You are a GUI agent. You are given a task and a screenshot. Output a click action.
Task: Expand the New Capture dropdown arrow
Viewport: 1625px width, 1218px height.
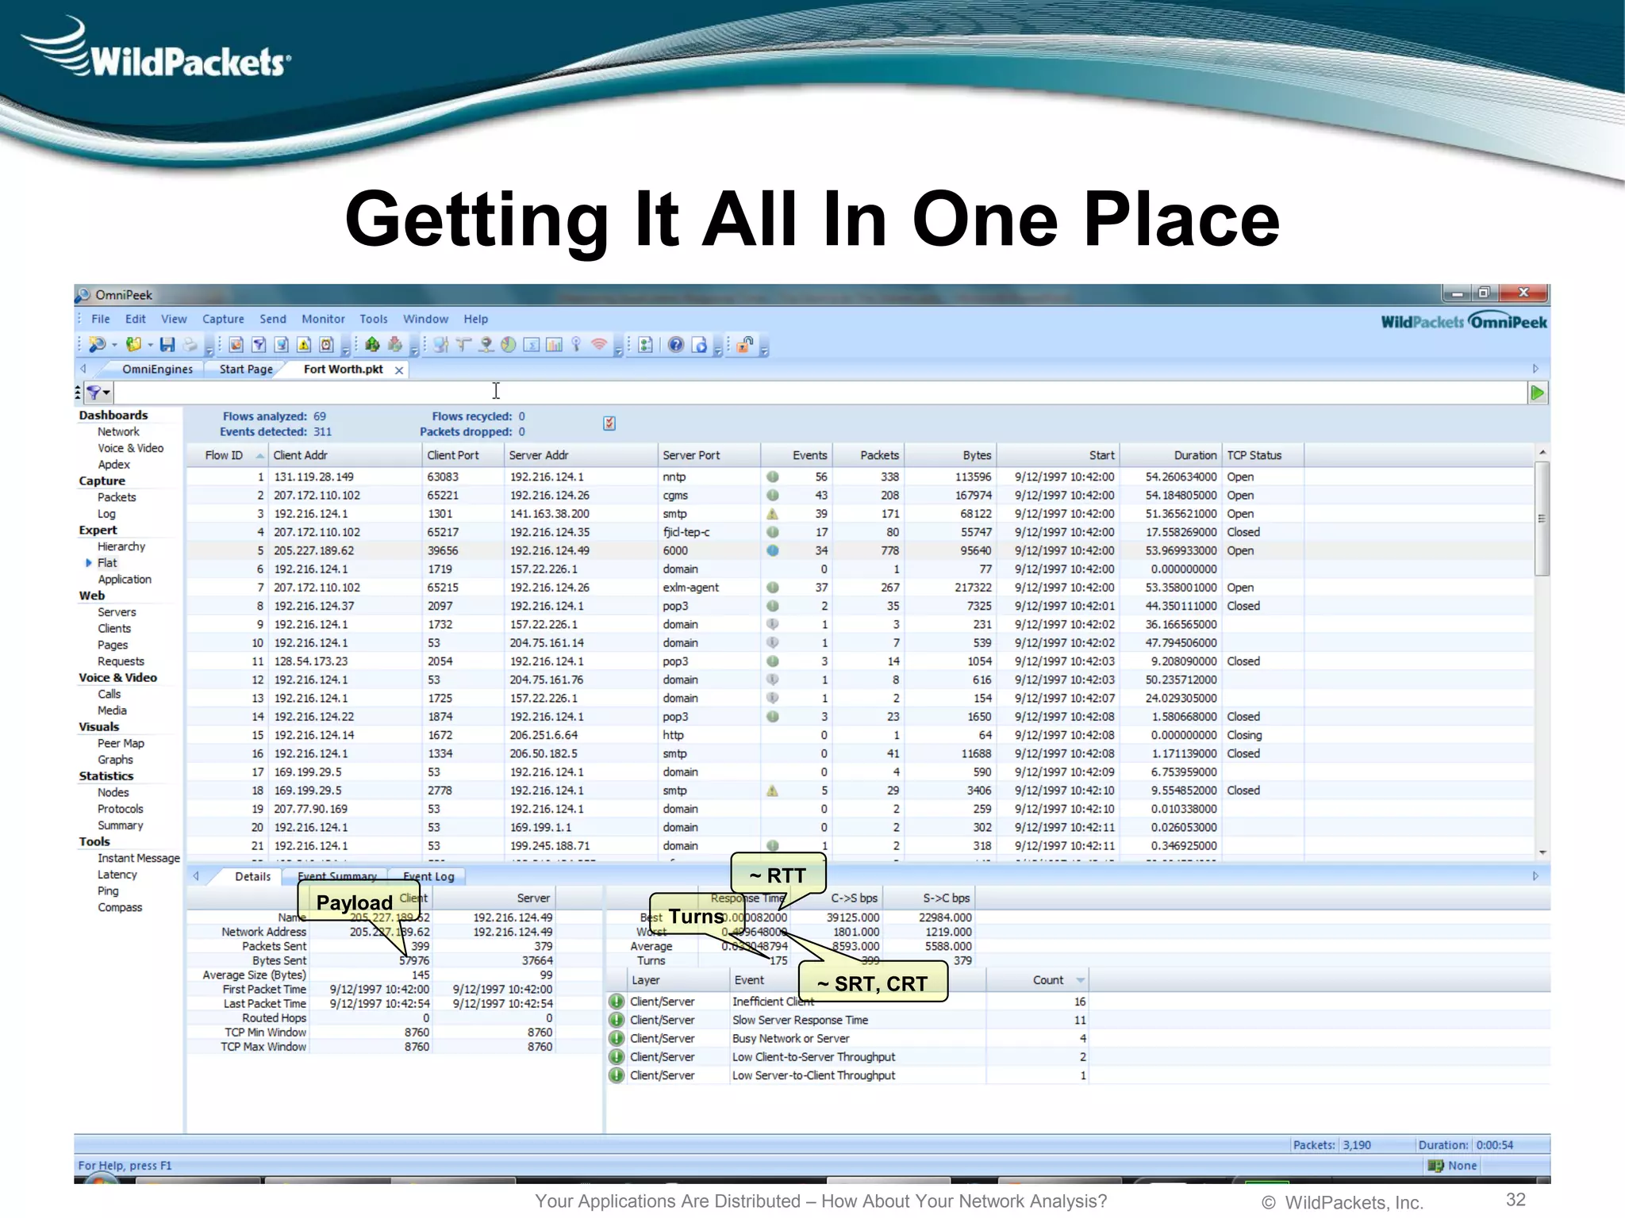pyautogui.click(x=114, y=345)
